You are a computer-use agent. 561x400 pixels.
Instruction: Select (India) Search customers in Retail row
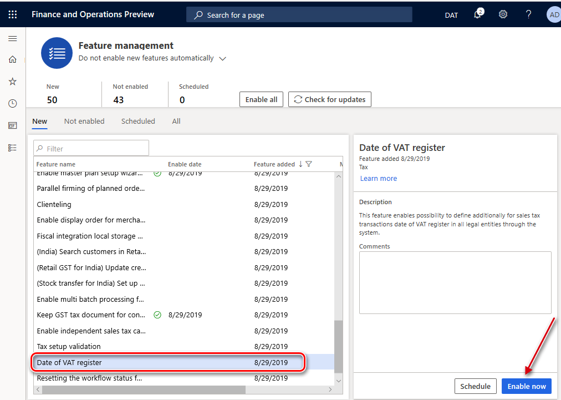[x=184, y=251]
